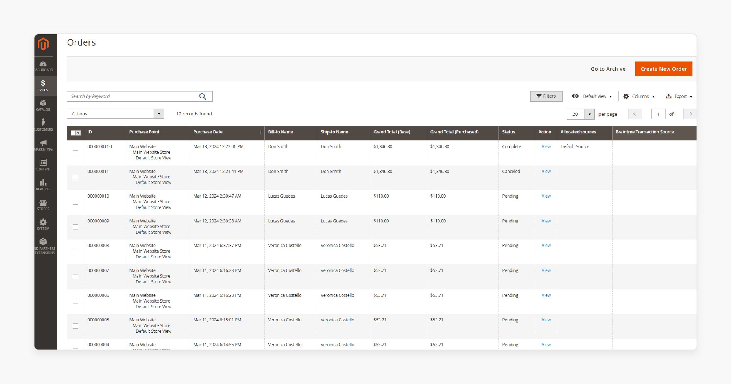View order 000000009 details

click(x=546, y=221)
